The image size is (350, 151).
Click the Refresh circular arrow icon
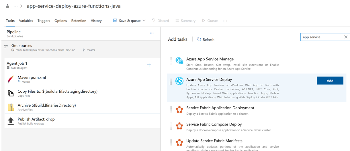point(199,39)
